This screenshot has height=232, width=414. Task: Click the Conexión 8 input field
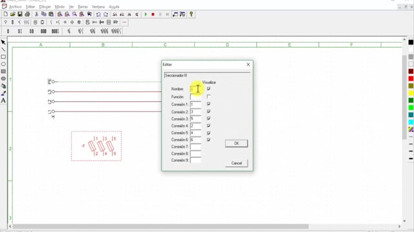coord(195,153)
